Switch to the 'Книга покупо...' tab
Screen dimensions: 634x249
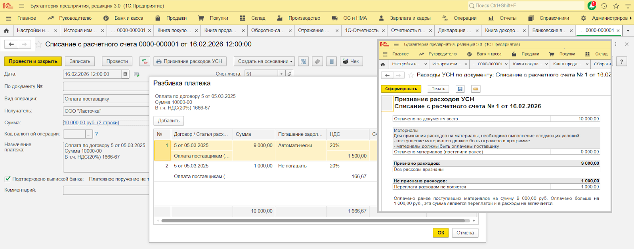pyautogui.click(x=174, y=30)
